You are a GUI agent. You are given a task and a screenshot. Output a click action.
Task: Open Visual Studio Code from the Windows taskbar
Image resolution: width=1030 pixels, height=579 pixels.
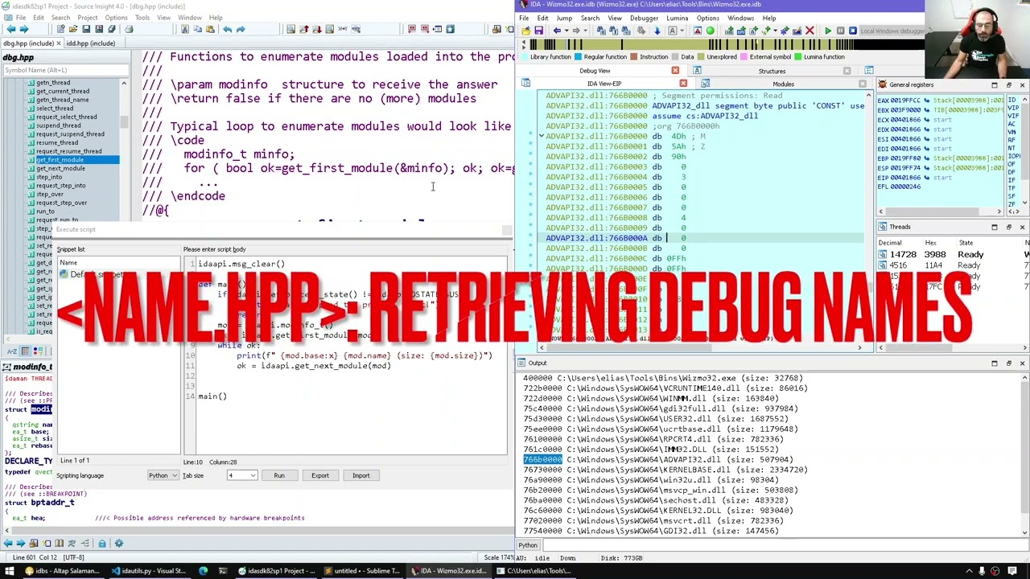[149, 571]
